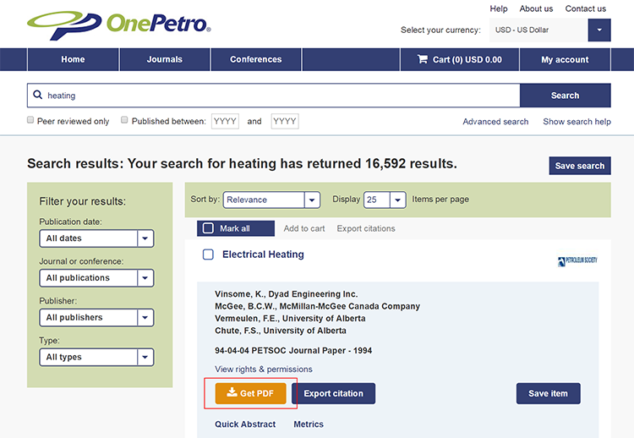Screen dimensions: 634x438
Task: Open the My account menu item
Action: pyautogui.click(x=565, y=59)
